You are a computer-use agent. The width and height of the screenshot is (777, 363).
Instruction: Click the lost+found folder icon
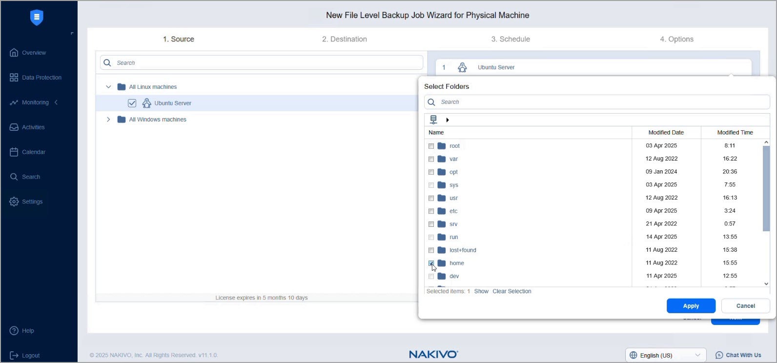click(x=442, y=250)
